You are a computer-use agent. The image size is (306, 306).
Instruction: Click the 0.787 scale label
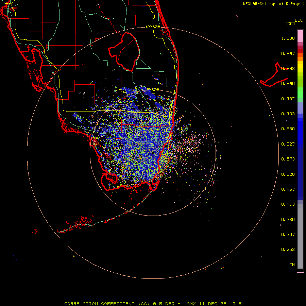pos(288,99)
